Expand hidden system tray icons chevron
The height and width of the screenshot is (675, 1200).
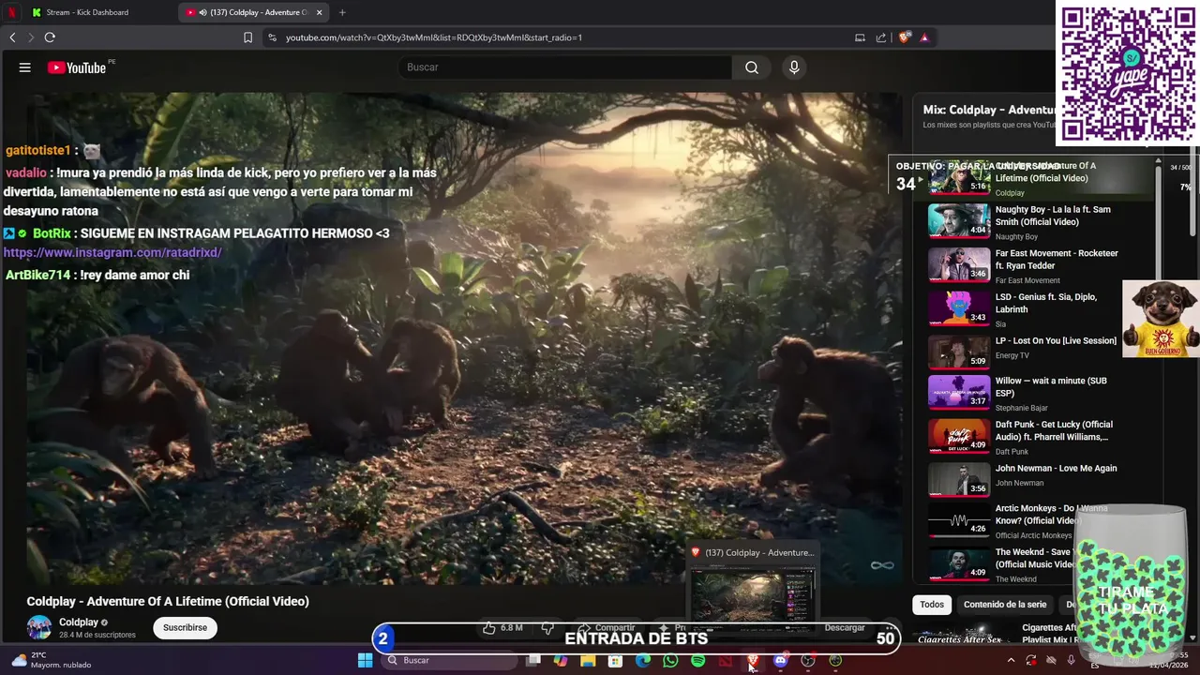(x=1011, y=660)
